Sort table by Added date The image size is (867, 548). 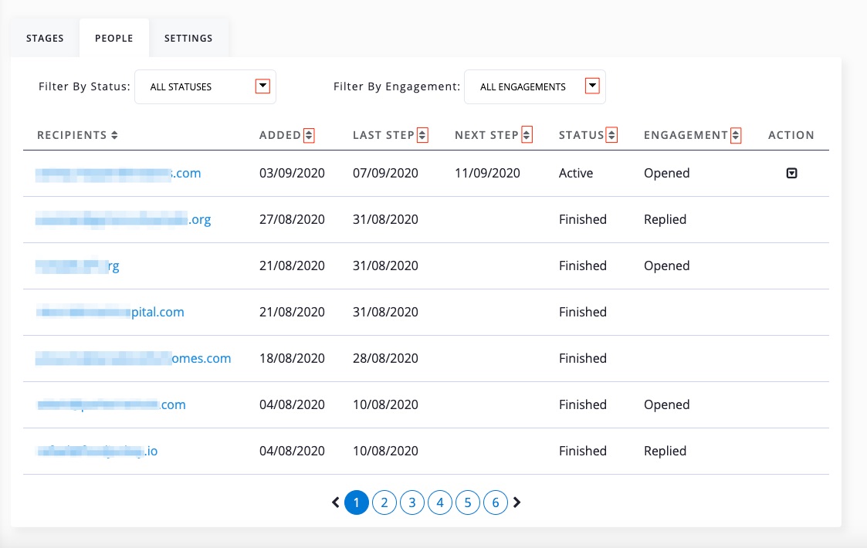pos(309,135)
